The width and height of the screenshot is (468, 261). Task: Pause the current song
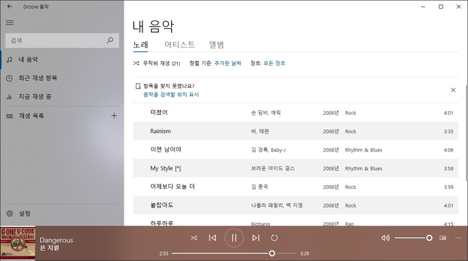tap(234, 238)
